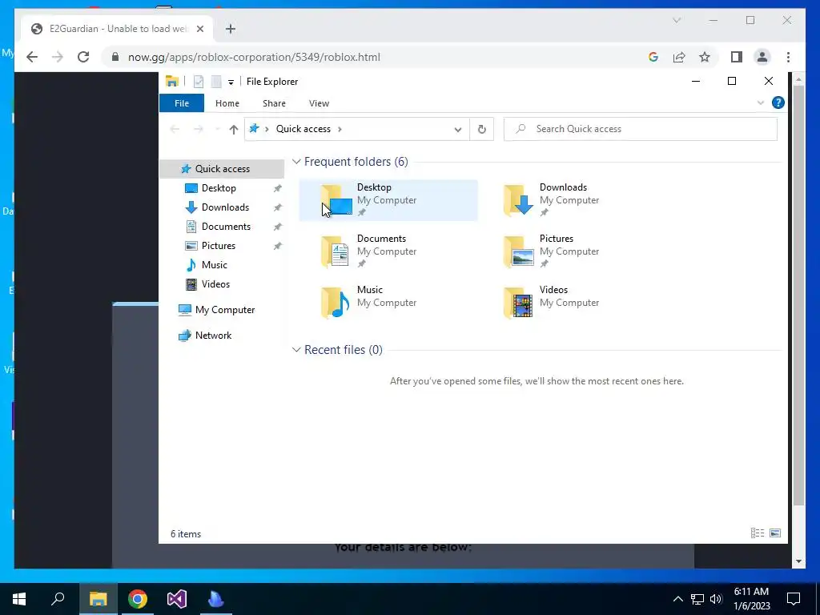Open the notification center
The width and height of the screenshot is (820, 615).
tap(794, 599)
